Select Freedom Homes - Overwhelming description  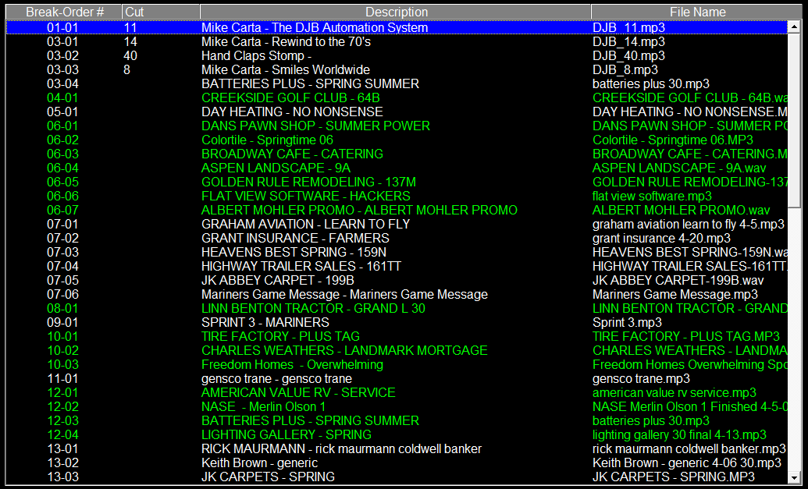[292, 364]
